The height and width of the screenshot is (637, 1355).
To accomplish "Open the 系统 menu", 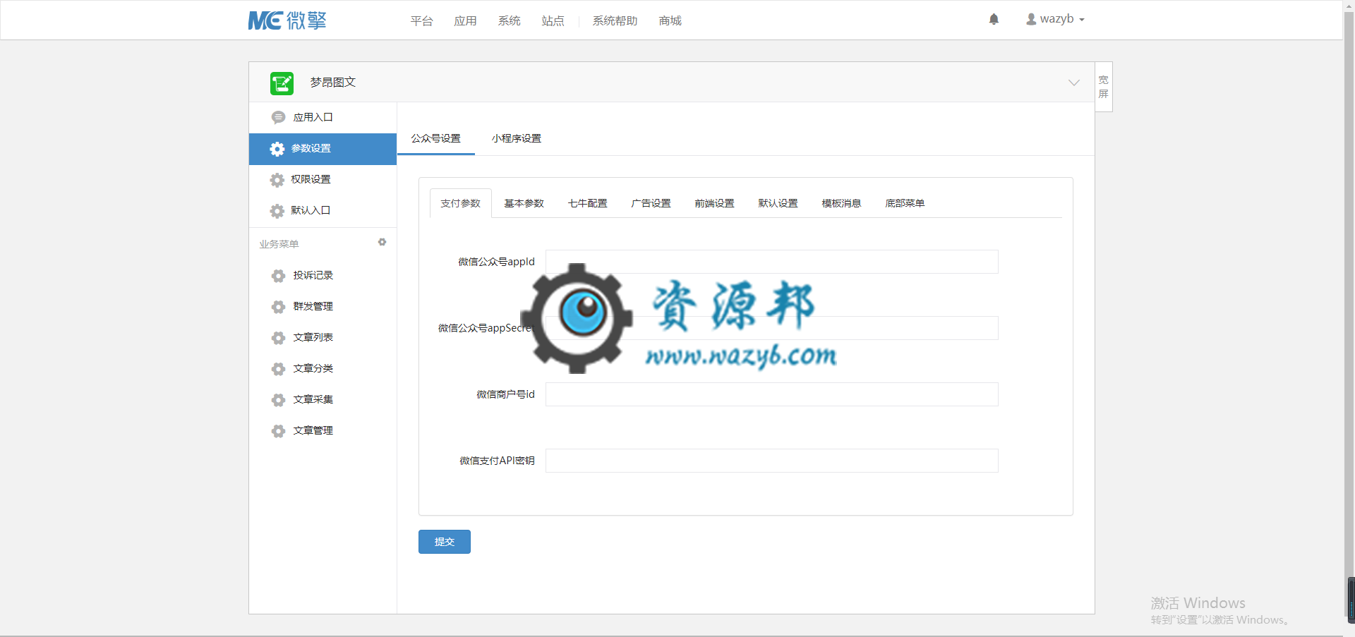I will point(510,21).
